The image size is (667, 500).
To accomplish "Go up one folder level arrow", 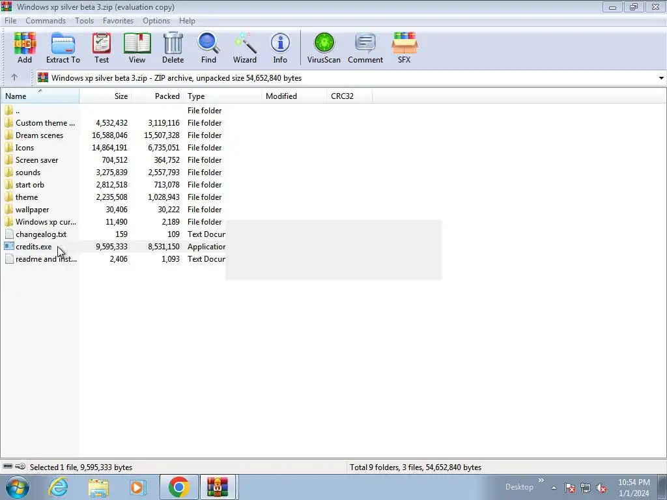I will pos(14,77).
